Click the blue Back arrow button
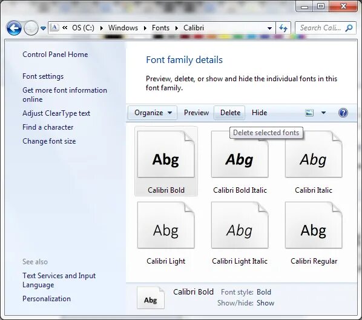Image resolution: width=362 pixels, height=320 pixels. (x=14, y=28)
